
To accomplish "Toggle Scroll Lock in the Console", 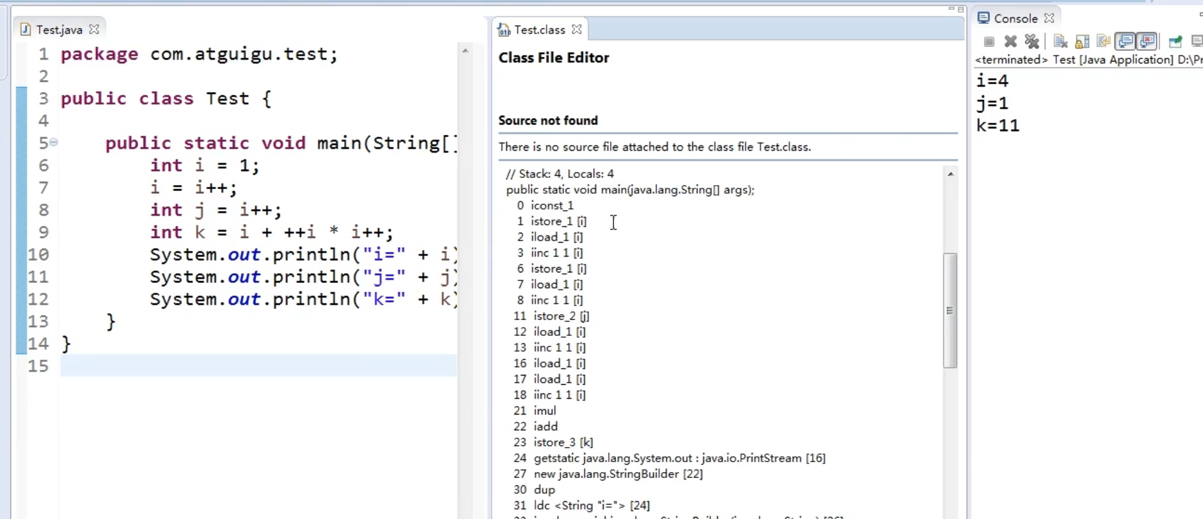I will click(x=1082, y=42).
